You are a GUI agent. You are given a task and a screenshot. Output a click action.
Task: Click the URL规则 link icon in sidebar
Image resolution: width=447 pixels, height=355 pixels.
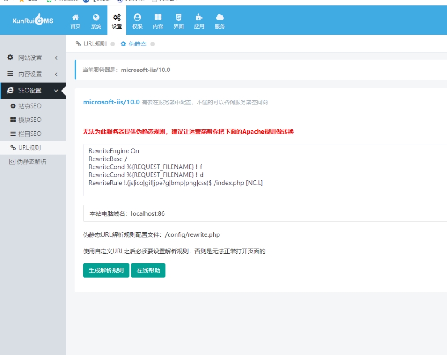click(13, 147)
